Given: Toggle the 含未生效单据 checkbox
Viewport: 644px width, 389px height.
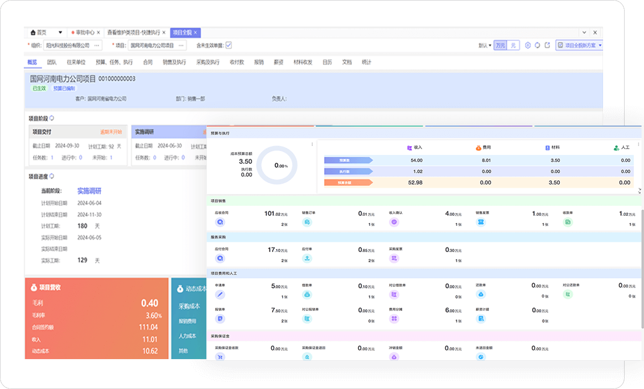Looking at the screenshot, I should click(228, 45).
